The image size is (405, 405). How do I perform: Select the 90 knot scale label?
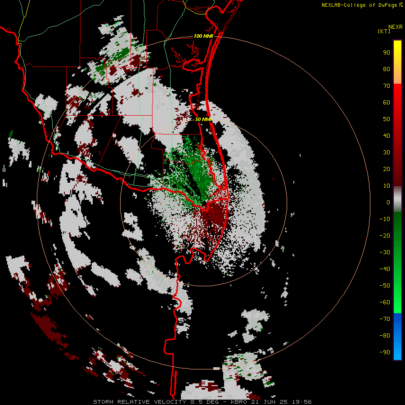(x=387, y=53)
